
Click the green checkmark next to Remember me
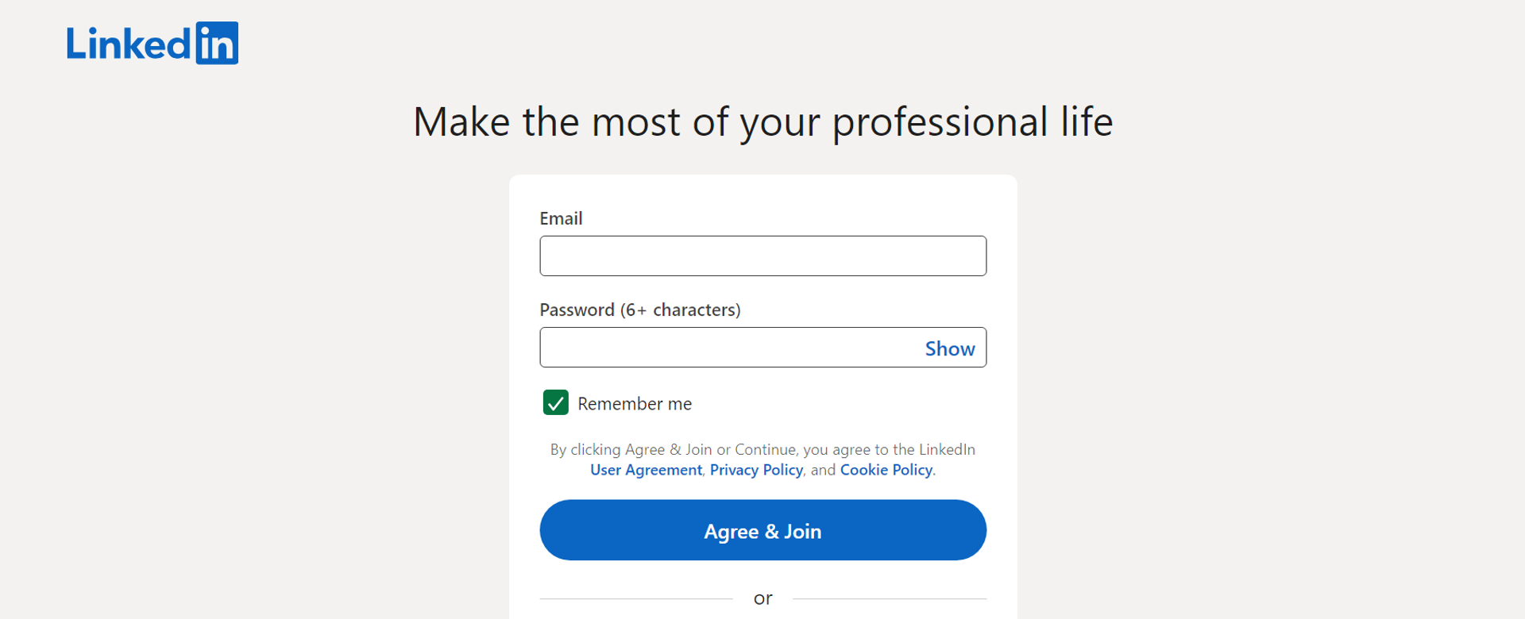[555, 403]
